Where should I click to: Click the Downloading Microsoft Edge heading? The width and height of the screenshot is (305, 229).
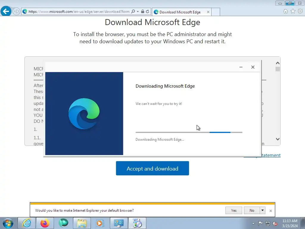pos(165,86)
